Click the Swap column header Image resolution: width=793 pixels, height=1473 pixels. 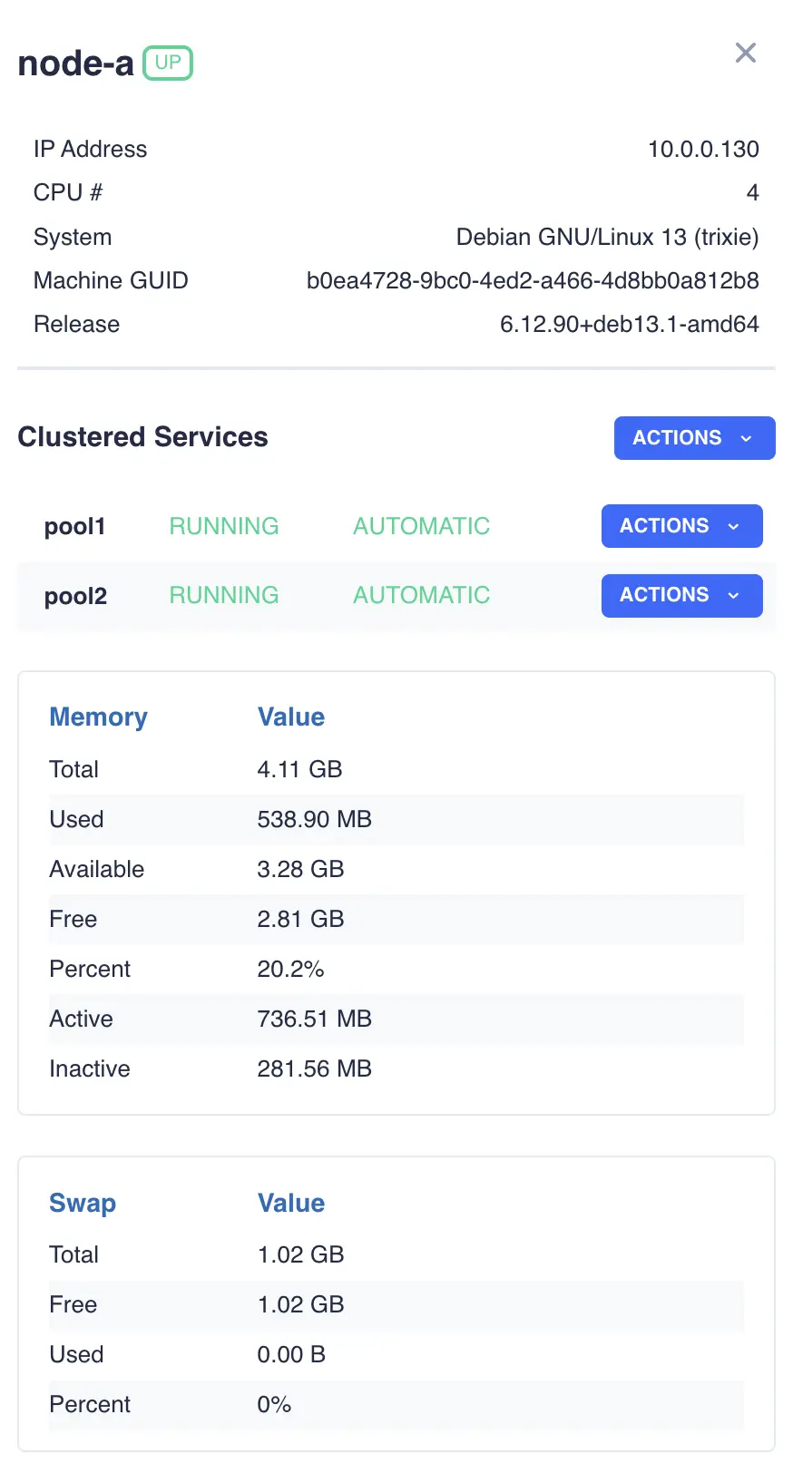coord(83,1203)
